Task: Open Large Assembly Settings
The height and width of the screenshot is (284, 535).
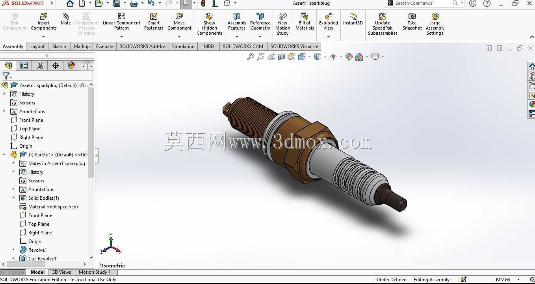Action: pos(435,24)
